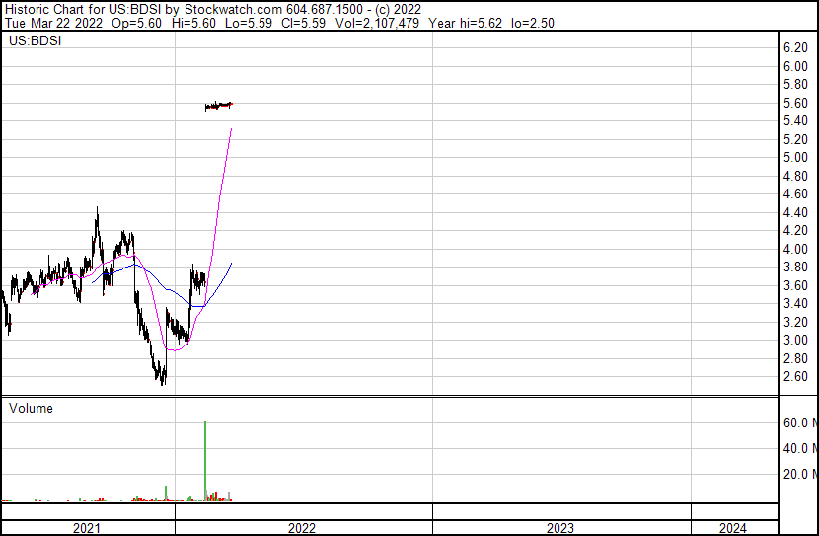Click the Volume panel label
The width and height of the screenshot is (819, 536).
coord(31,408)
